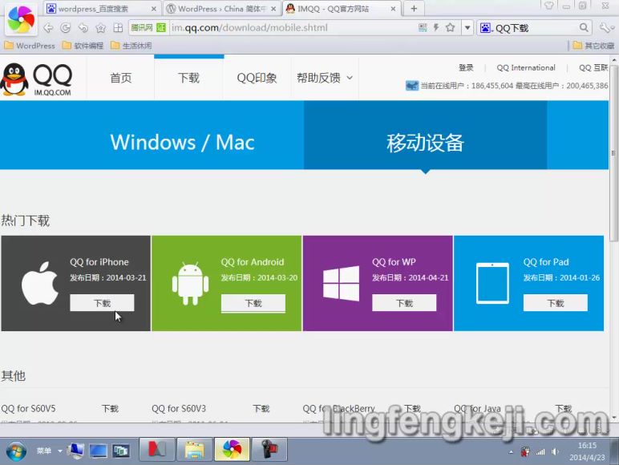Click the QR code icon in the address bar
This screenshot has width=619, height=465.
(x=423, y=27)
